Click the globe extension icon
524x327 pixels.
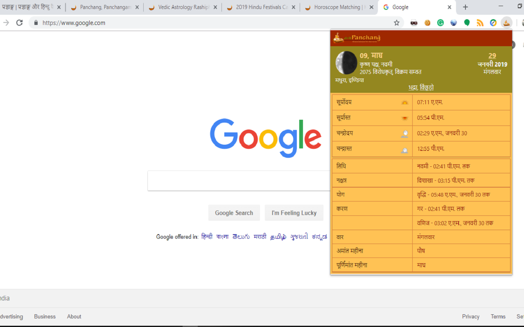[453, 22]
